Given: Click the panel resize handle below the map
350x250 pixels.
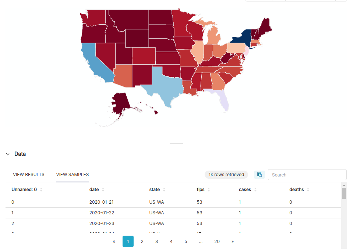Looking at the screenshot, I should (x=176, y=142).
